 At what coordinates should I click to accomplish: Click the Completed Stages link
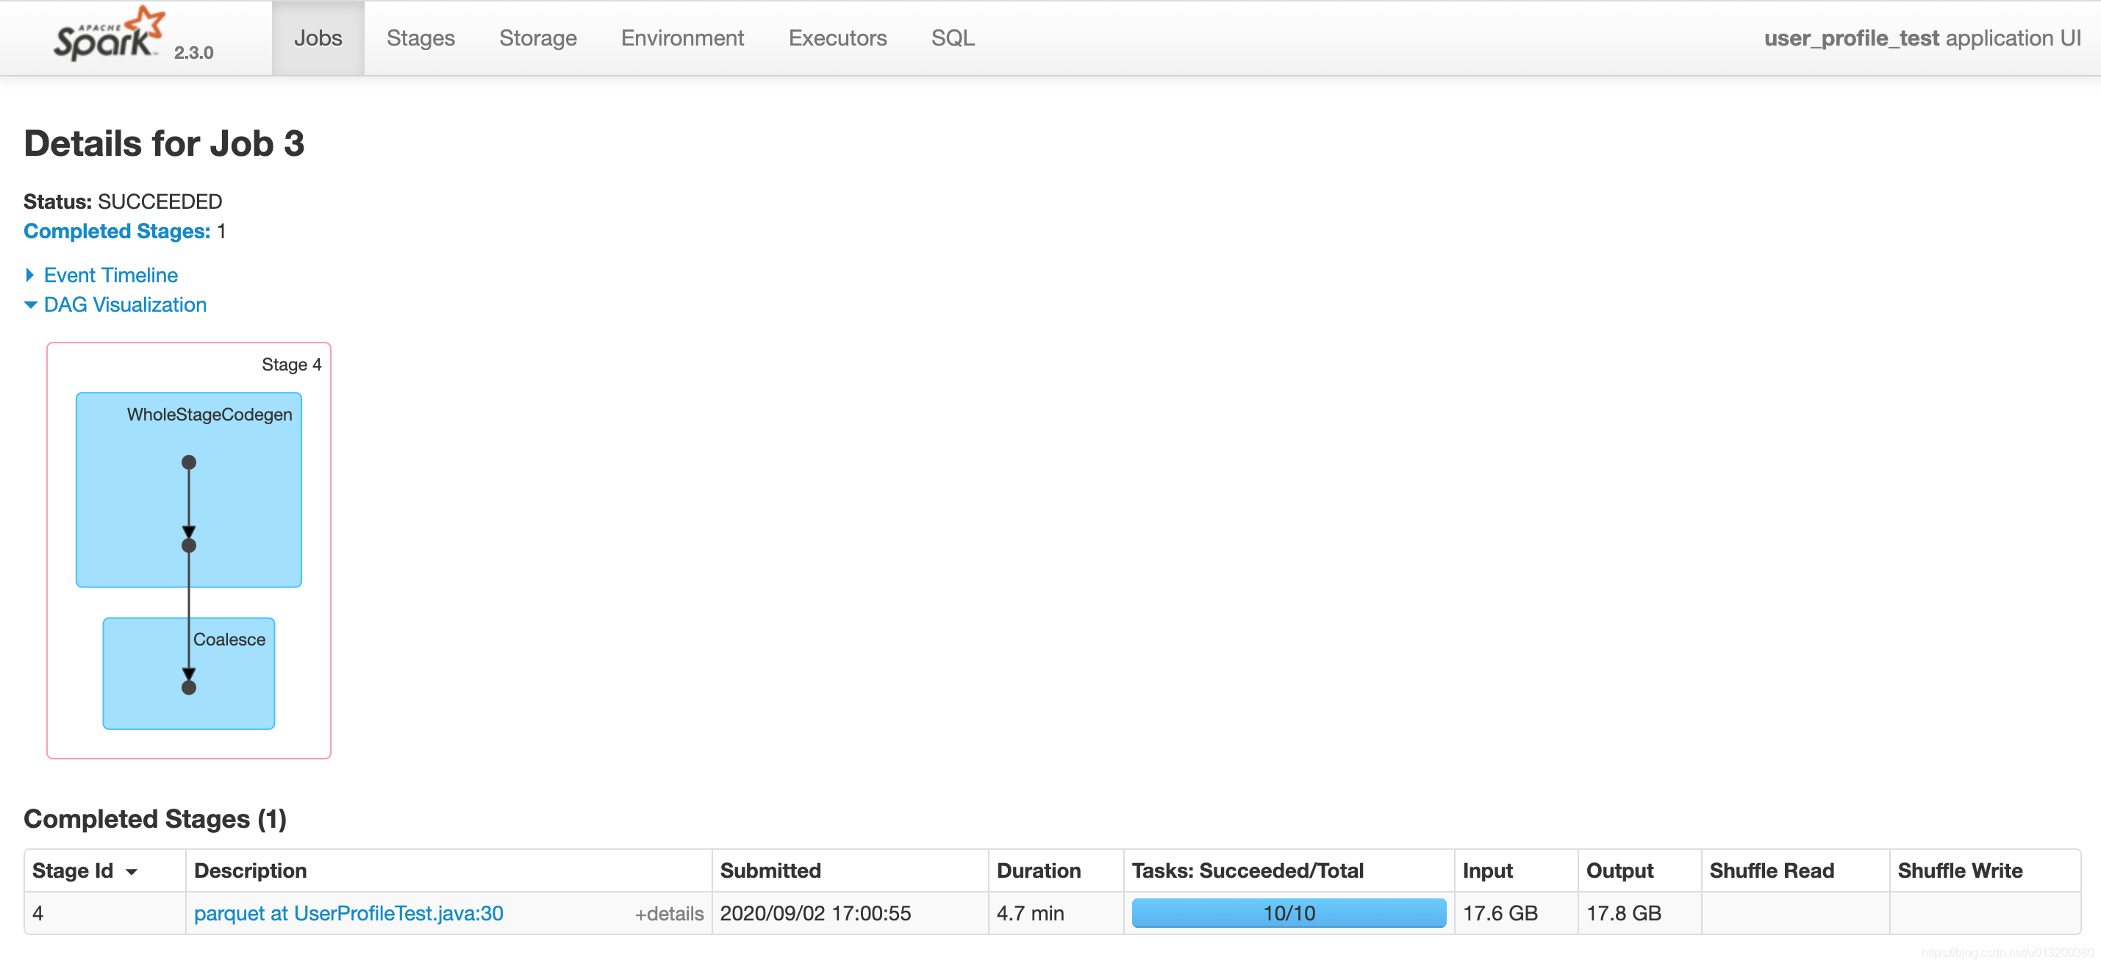click(118, 232)
